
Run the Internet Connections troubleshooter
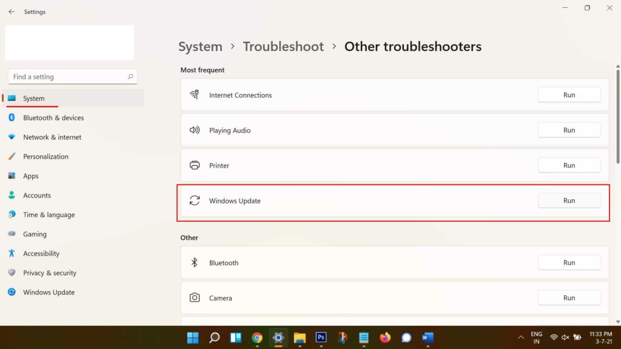tap(569, 95)
